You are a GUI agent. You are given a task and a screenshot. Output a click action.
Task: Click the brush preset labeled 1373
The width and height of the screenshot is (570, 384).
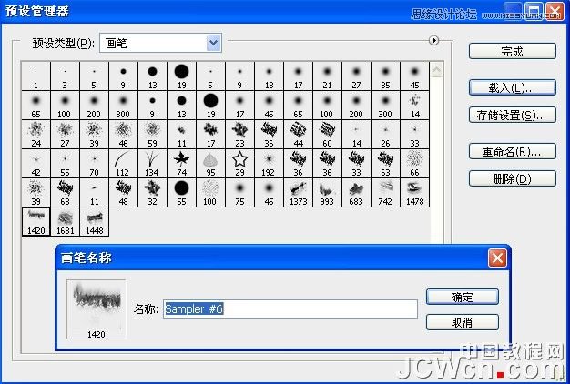(298, 191)
